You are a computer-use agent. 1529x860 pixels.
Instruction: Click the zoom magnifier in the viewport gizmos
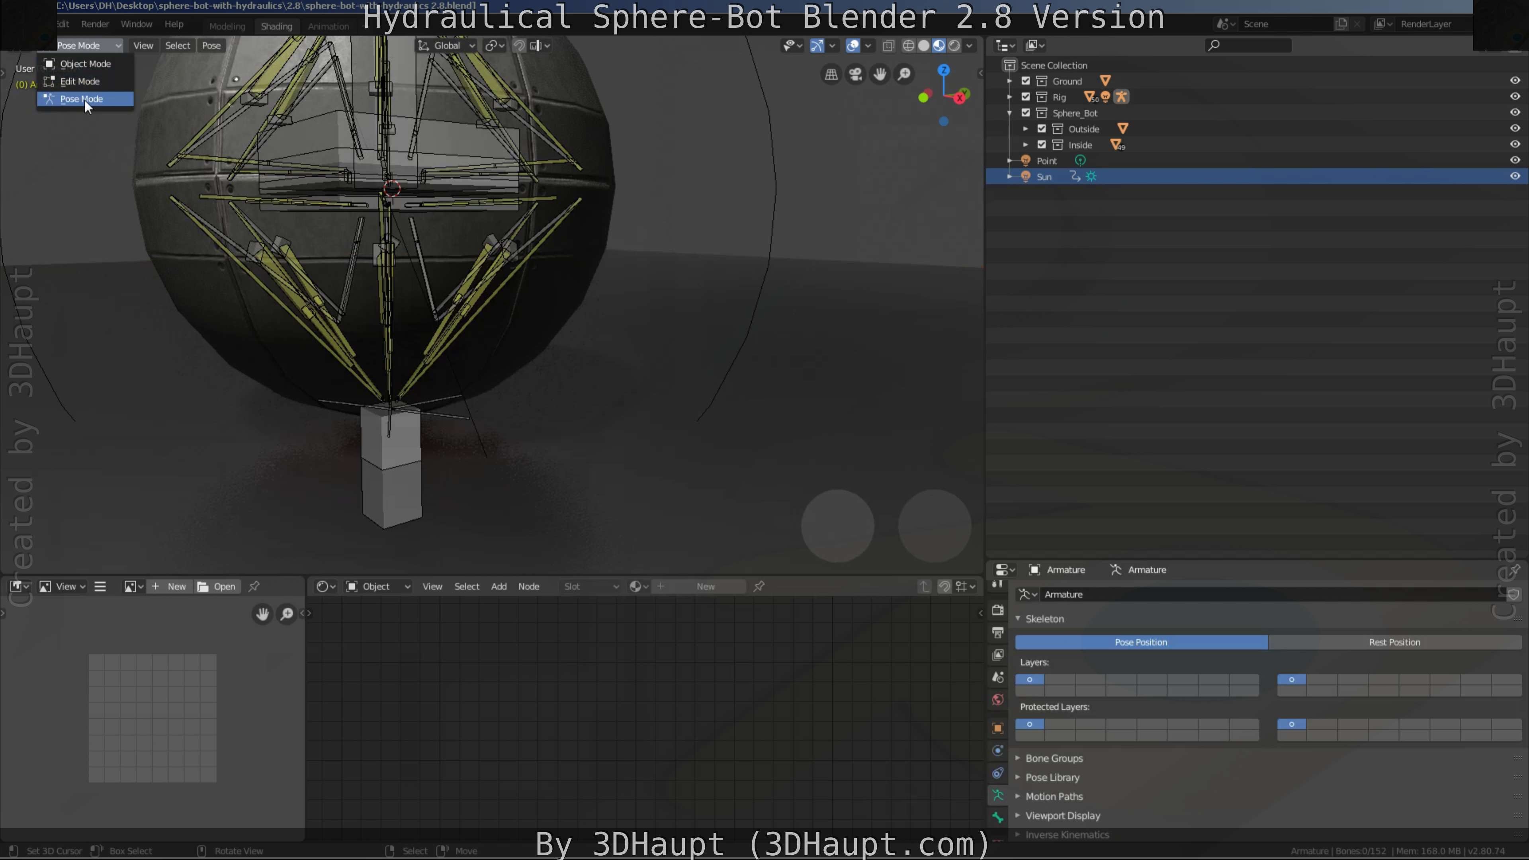904,74
